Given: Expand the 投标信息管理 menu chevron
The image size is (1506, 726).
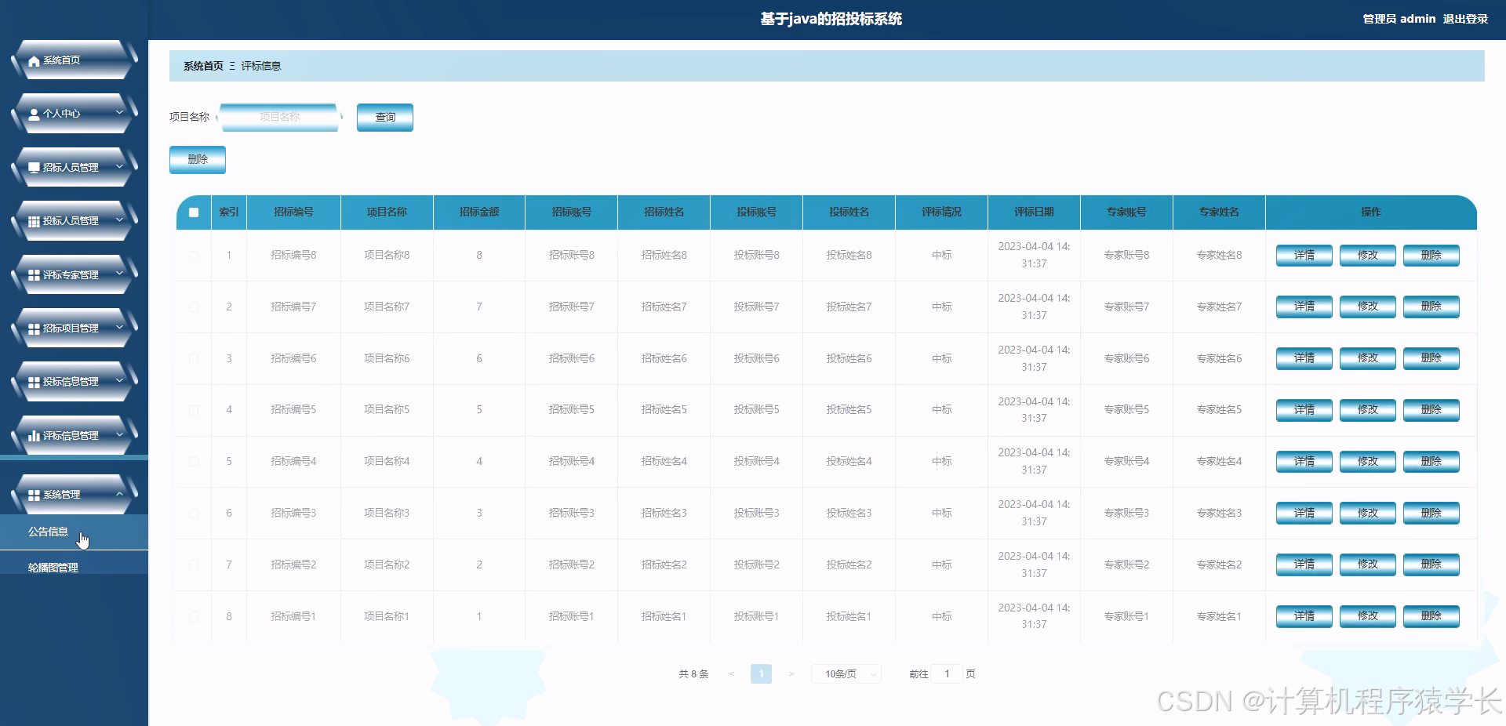Looking at the screenshot, I should (x=119, y=381).
